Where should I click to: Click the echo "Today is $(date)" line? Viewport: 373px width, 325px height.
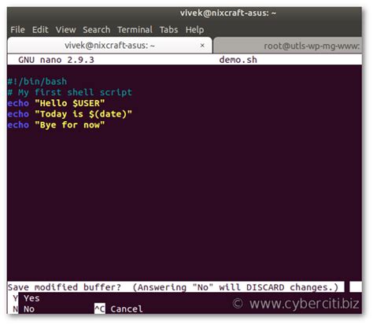[x=70, y=114]
